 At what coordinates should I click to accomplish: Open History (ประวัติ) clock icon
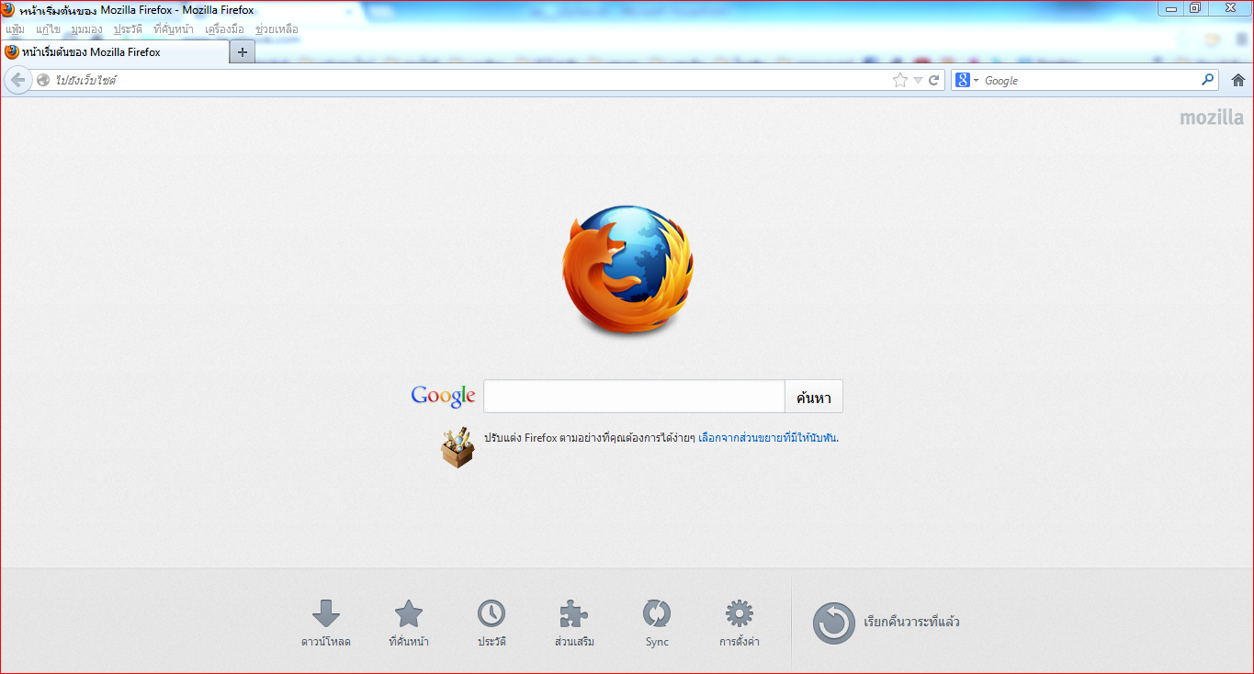pyautogui.click(x=491, y=613)
